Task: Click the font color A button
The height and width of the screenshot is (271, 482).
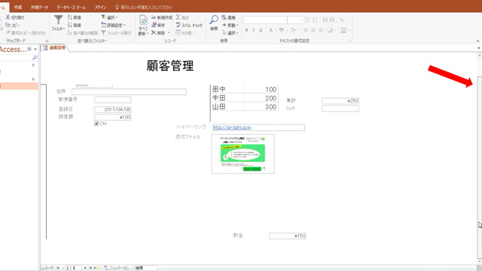Action: pos(271,30)
